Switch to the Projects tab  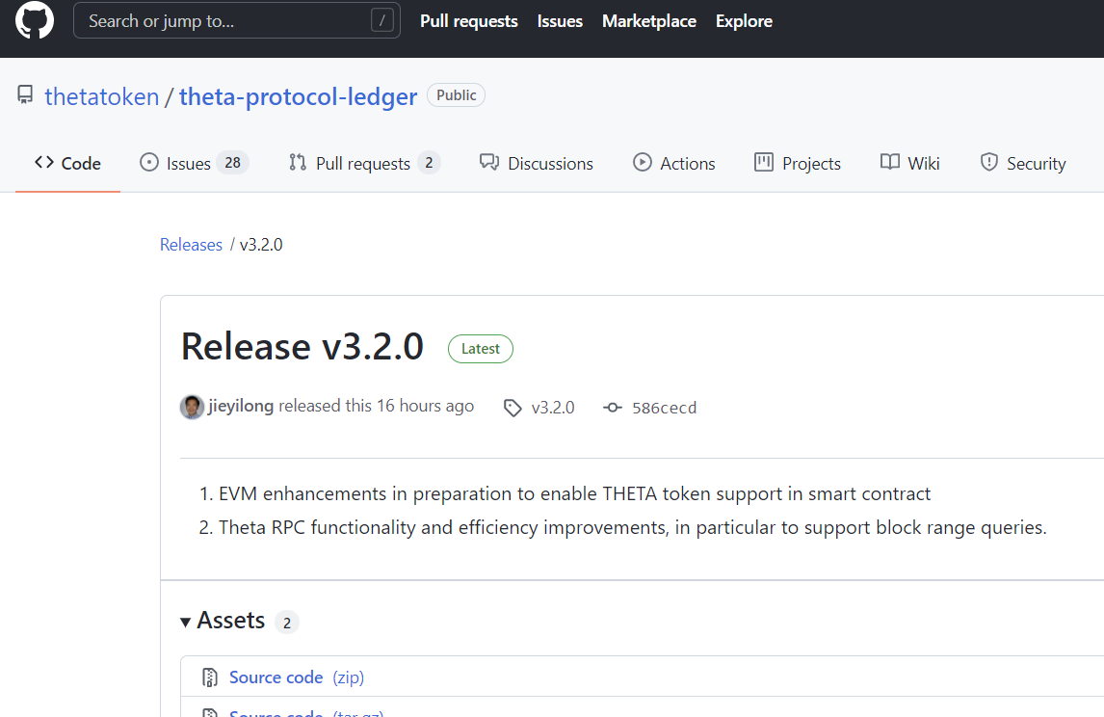pyautogui.click(x=798, y=164)
